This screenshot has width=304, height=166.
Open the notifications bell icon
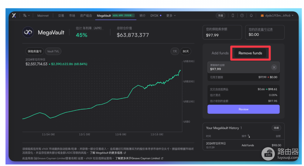point(251,15)
